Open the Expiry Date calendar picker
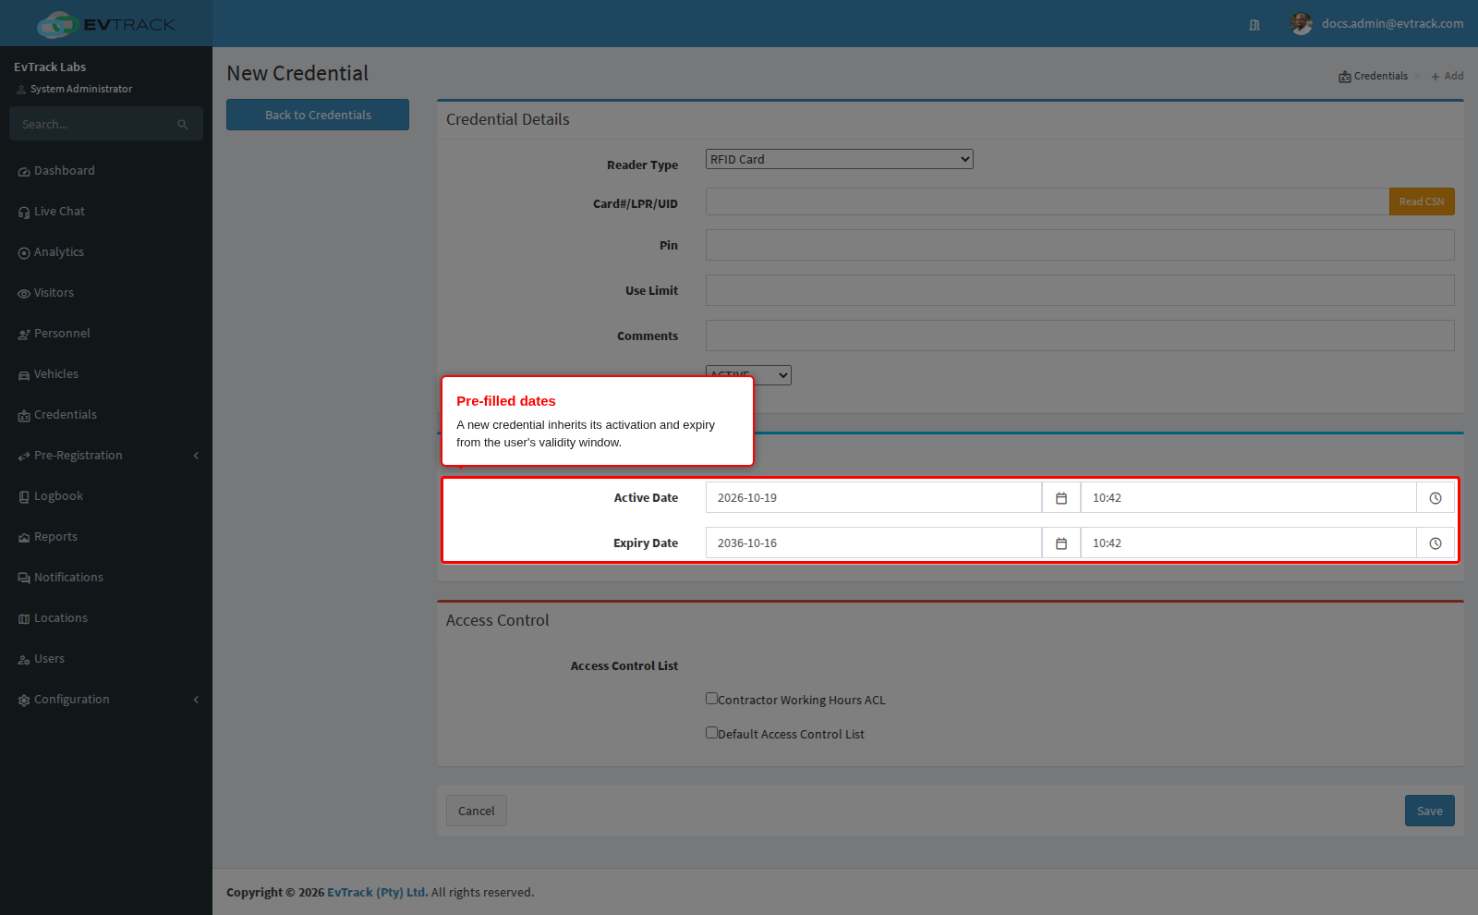1478x915 pixels. pyautogui.click(x=1061, y=543)
